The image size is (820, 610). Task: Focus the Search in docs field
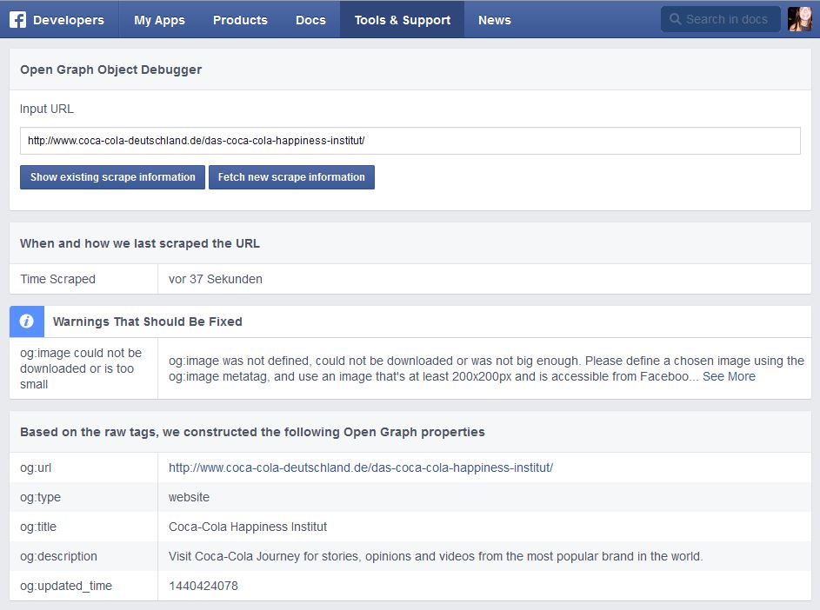pos(721,19)
